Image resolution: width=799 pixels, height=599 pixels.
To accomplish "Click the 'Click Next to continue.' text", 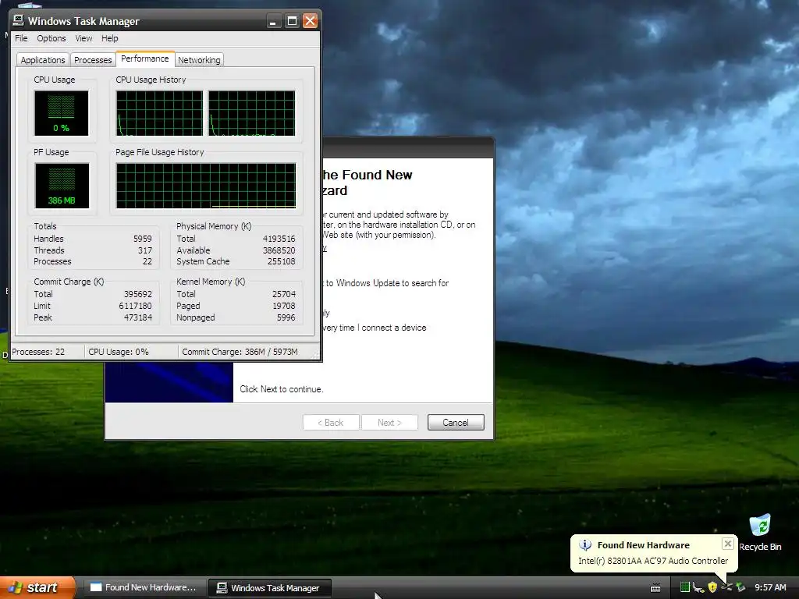I will (x=281, y=389).
